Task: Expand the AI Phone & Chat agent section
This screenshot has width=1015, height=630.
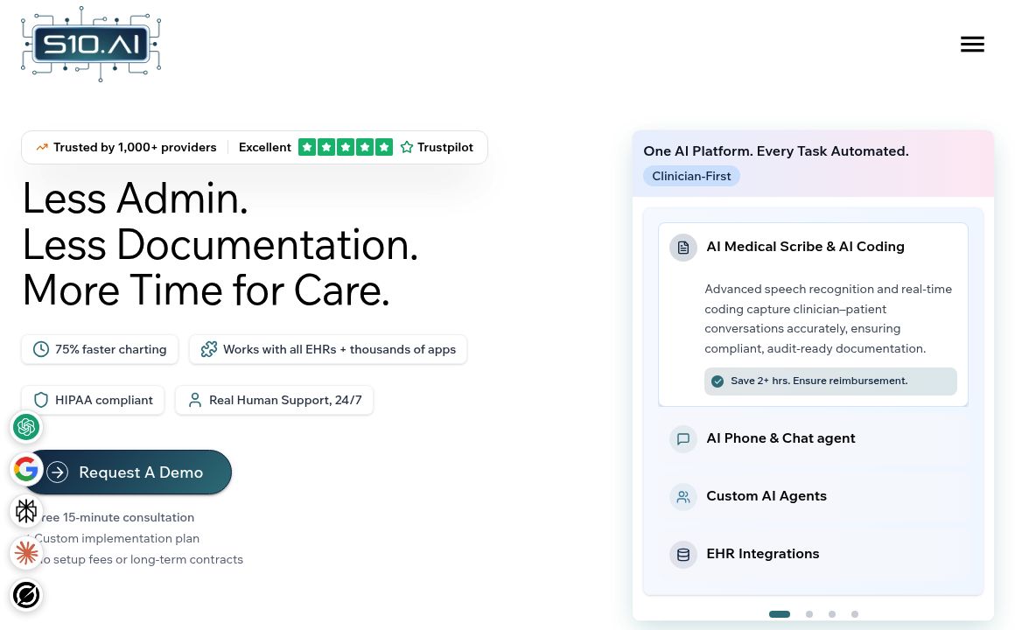Action: [x=780, y=438]
